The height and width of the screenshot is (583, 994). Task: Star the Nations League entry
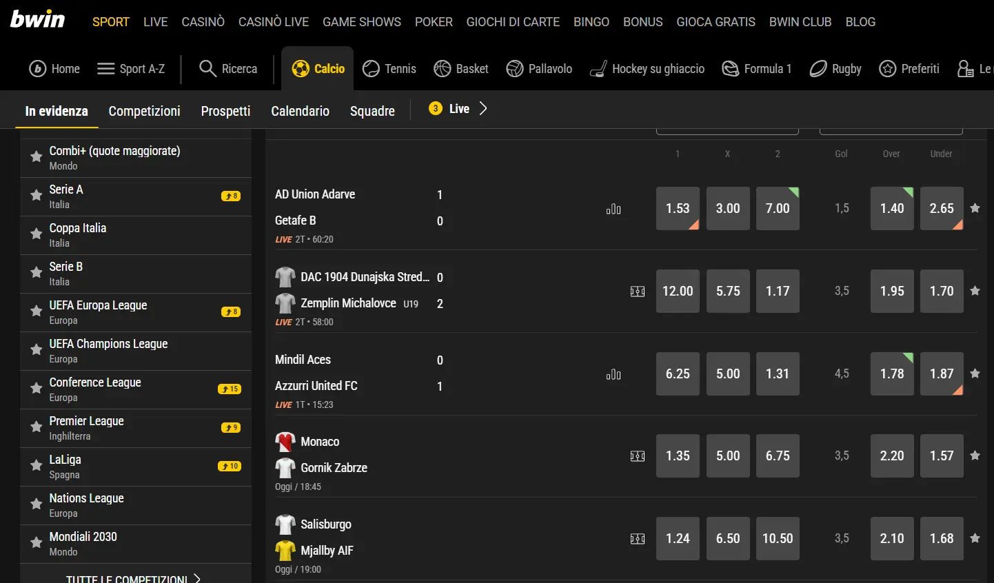point(37,504)
